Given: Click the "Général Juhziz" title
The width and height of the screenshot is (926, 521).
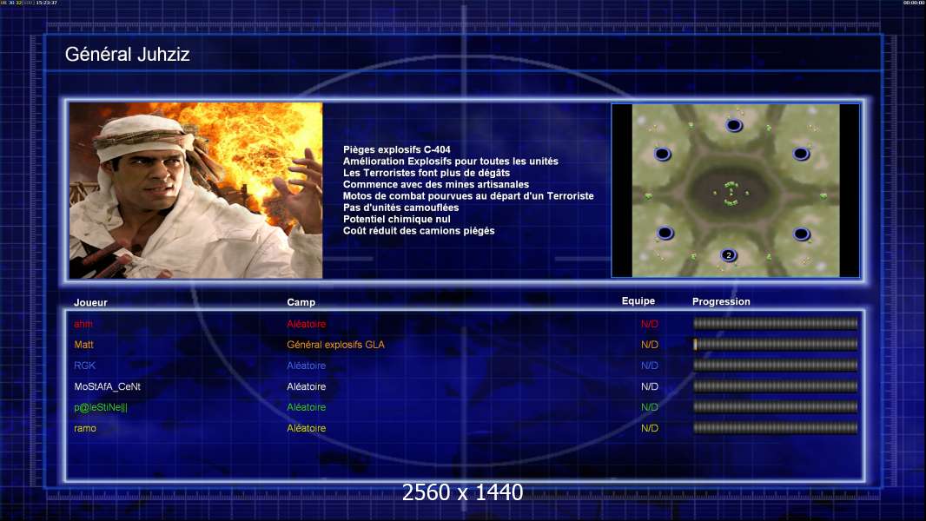Looking at the screenshot, I should [127, 55].
